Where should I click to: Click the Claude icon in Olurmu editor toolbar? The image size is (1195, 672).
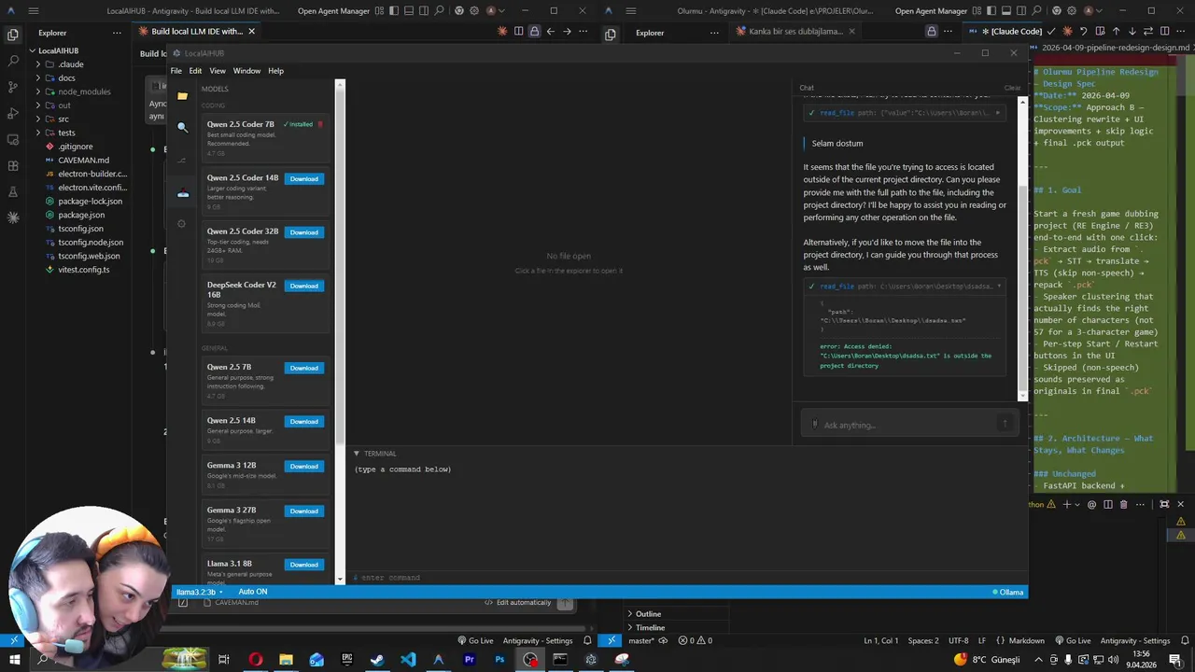1065,31
